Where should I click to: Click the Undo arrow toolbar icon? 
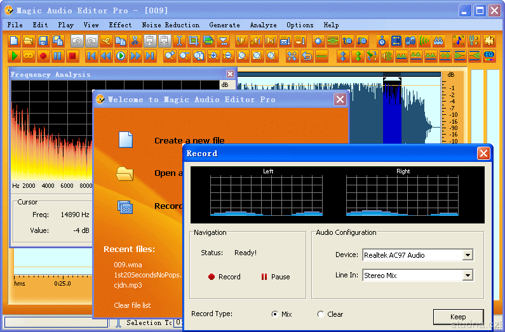(76, 41)
